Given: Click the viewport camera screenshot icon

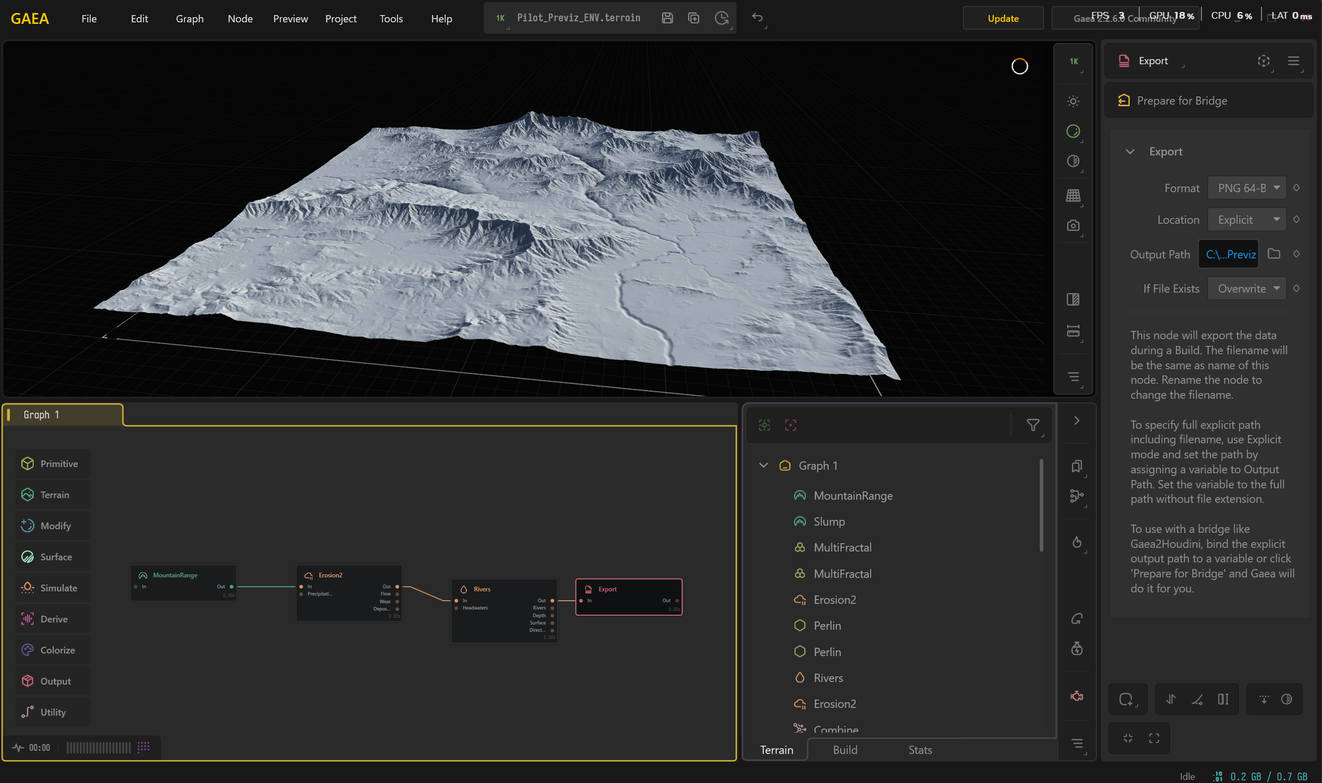Looking at the screenshot, I should tap(1073, 226).
